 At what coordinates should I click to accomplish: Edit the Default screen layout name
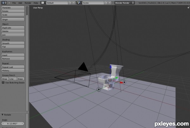[x=57, y=3]
